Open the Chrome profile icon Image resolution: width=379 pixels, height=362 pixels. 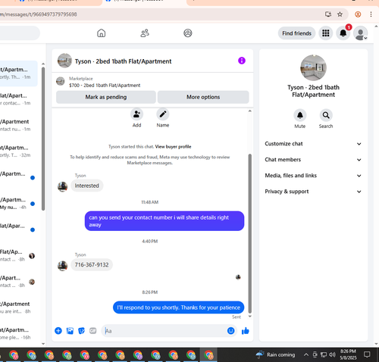(x=358, y=14)
